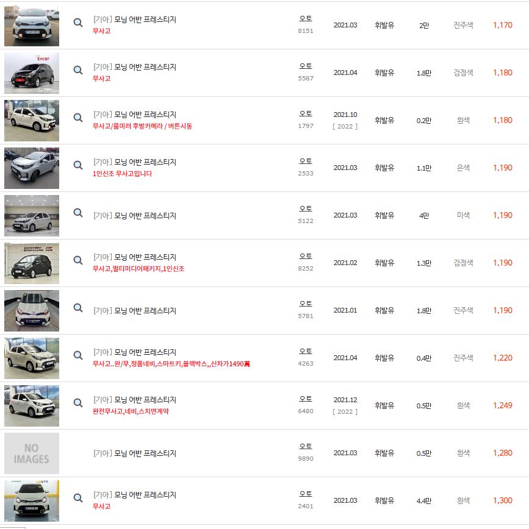Viewport: 529px width, 529px height.
Task: Open thumbnail for listing plate 2401
Action: click(32, 501)
